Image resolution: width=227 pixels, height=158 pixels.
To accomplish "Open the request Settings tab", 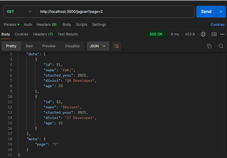I will tap(99, 25).
